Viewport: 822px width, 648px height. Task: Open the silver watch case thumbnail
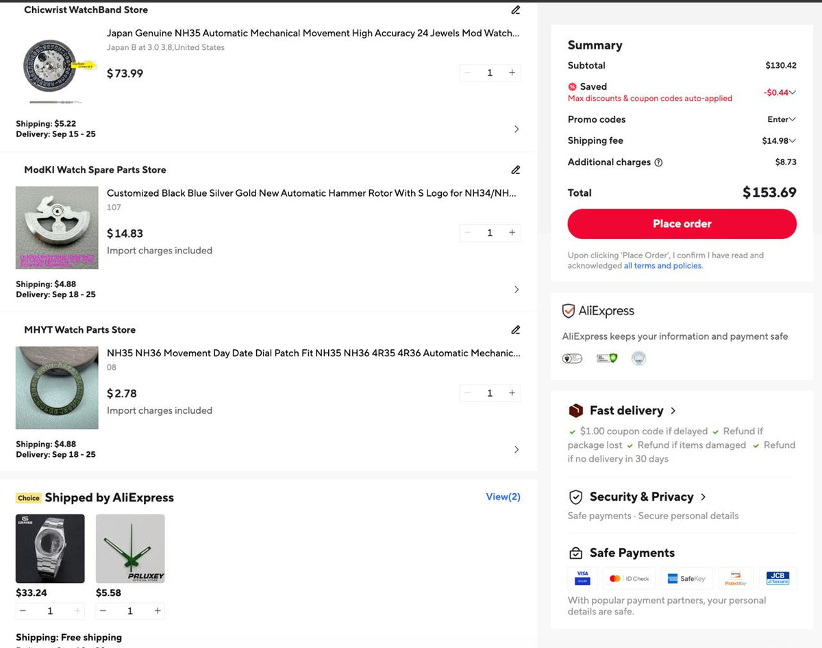pyautogui.click(x=50, y=549)
